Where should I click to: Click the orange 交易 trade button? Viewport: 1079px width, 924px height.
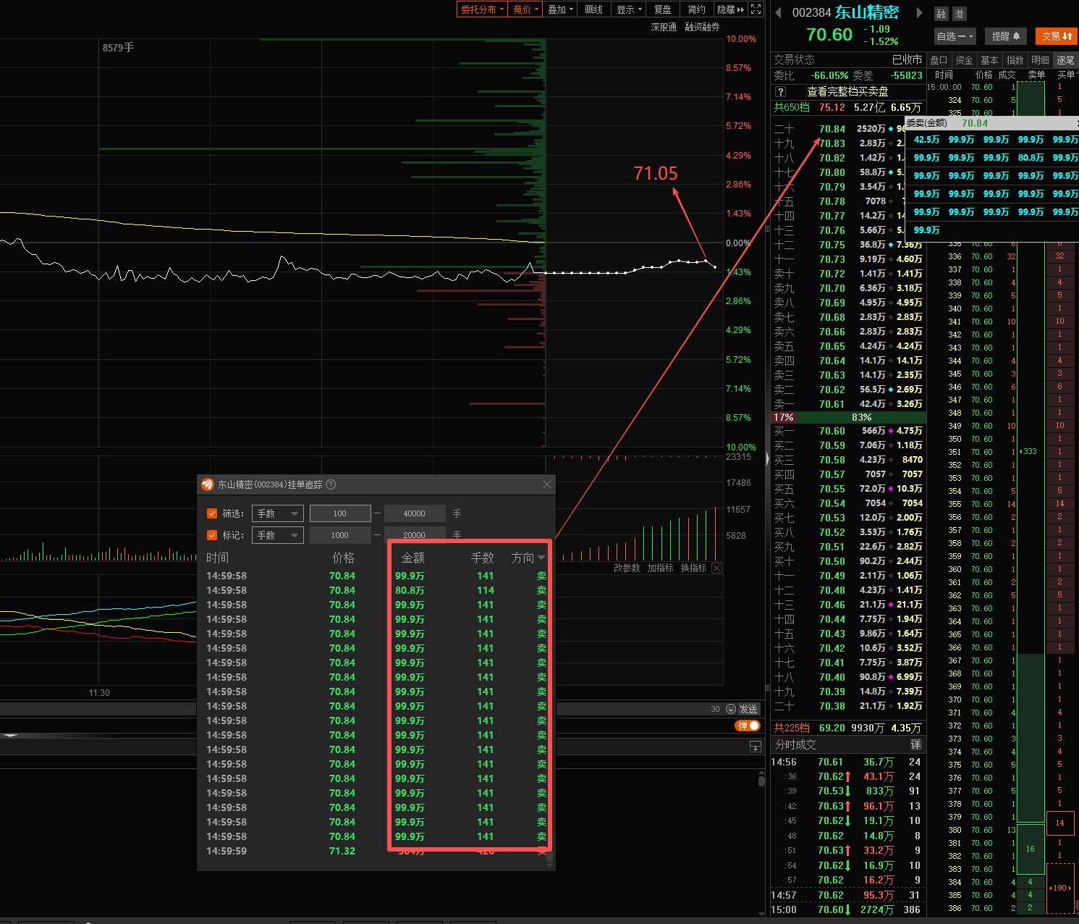click(x=1057, y=36)
